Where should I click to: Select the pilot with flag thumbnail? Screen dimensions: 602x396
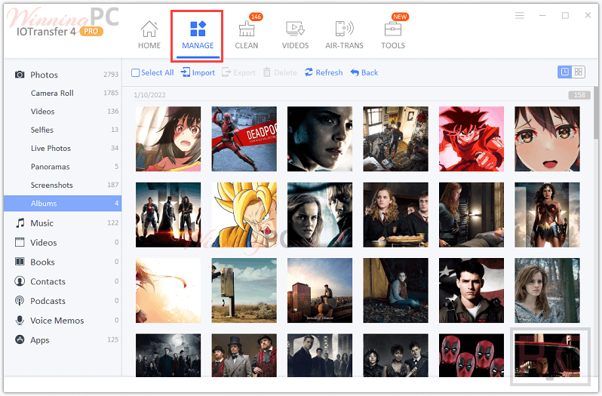471,290
